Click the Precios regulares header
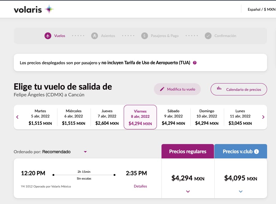The width and height of the screenshot is (276, 204). click(188, 151)
